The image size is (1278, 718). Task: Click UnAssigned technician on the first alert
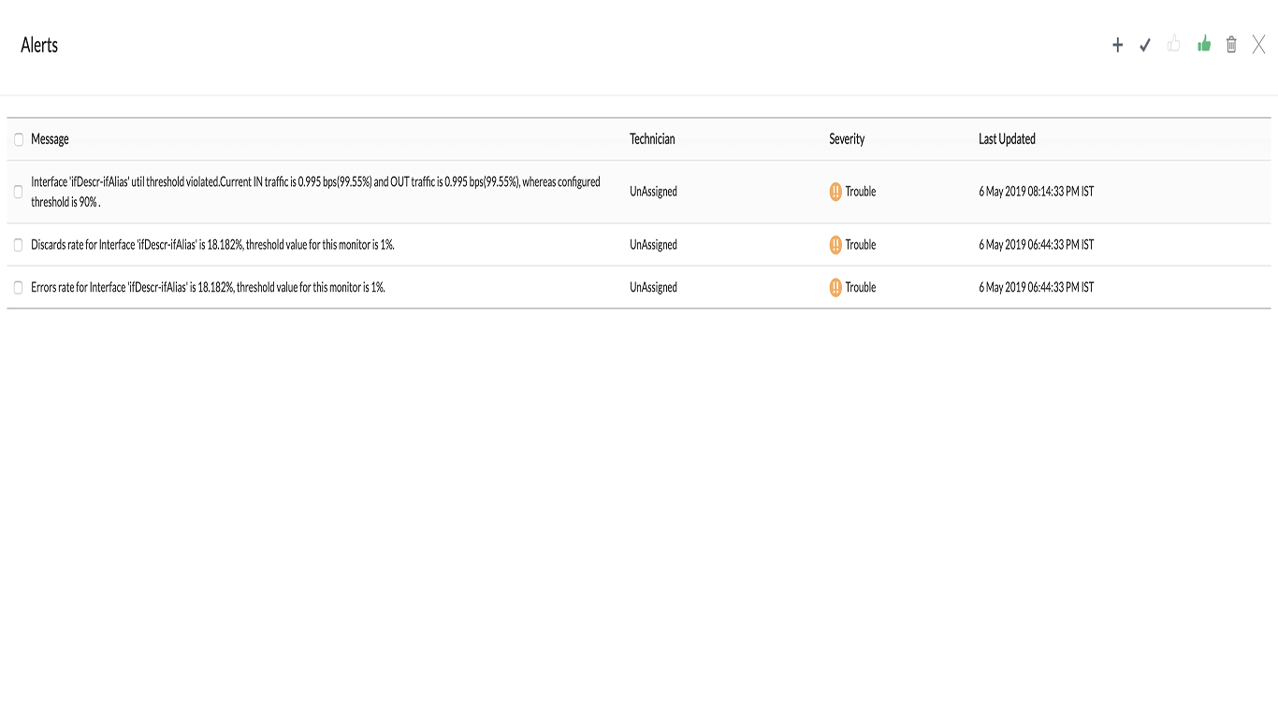coord(652,191)
